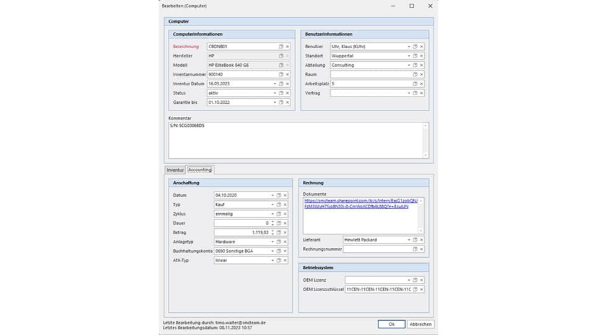The image size is (597, 335).
Task: Clear the AfA-Typ field
Action: [285, 260]
